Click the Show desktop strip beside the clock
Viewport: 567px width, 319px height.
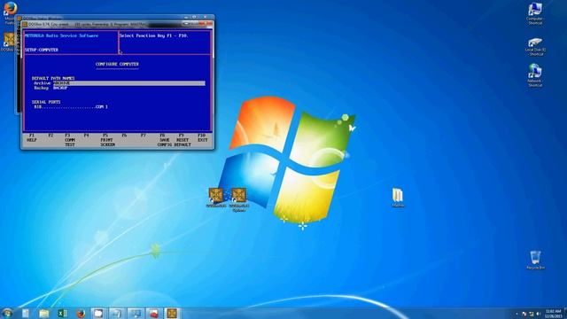(565, 313)
